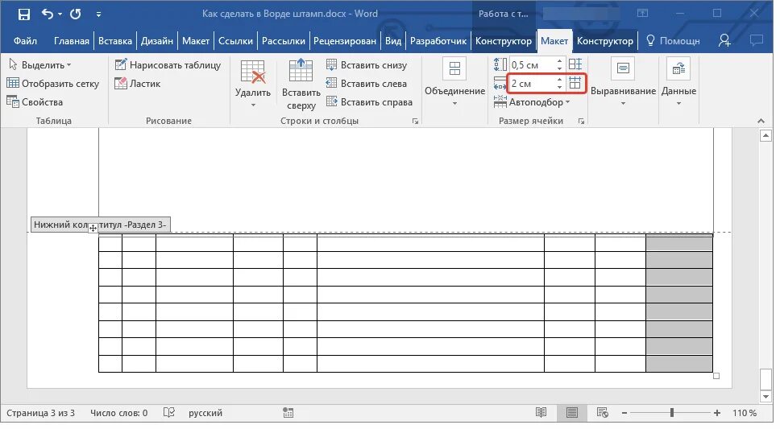Screen dimensions: 780x429
Task: Open the ribbon display options icon
Action: pos(643,14)
